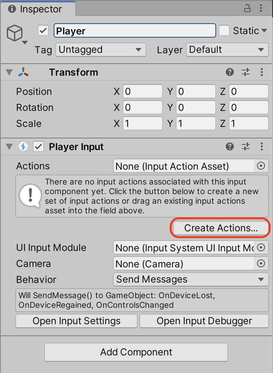
Task: Open the Player Input context menu
Action: coord(262,147)
